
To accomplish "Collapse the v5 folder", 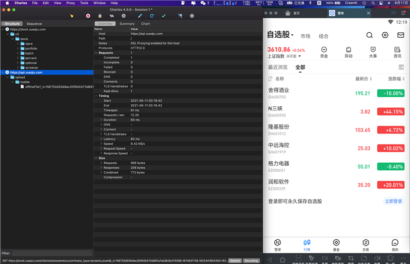I will tap(8, 34).
